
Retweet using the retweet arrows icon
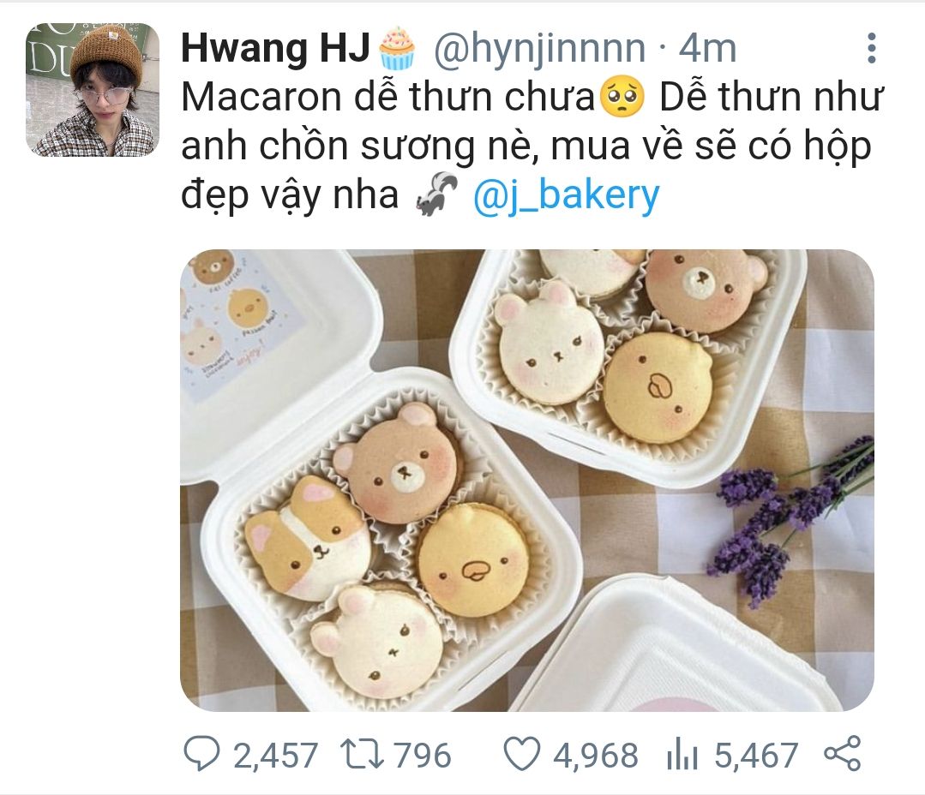[x=363, y=755]
